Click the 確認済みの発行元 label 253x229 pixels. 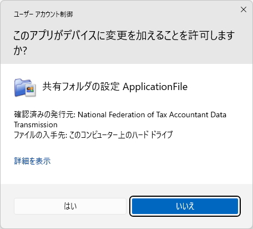coord(45,114)
